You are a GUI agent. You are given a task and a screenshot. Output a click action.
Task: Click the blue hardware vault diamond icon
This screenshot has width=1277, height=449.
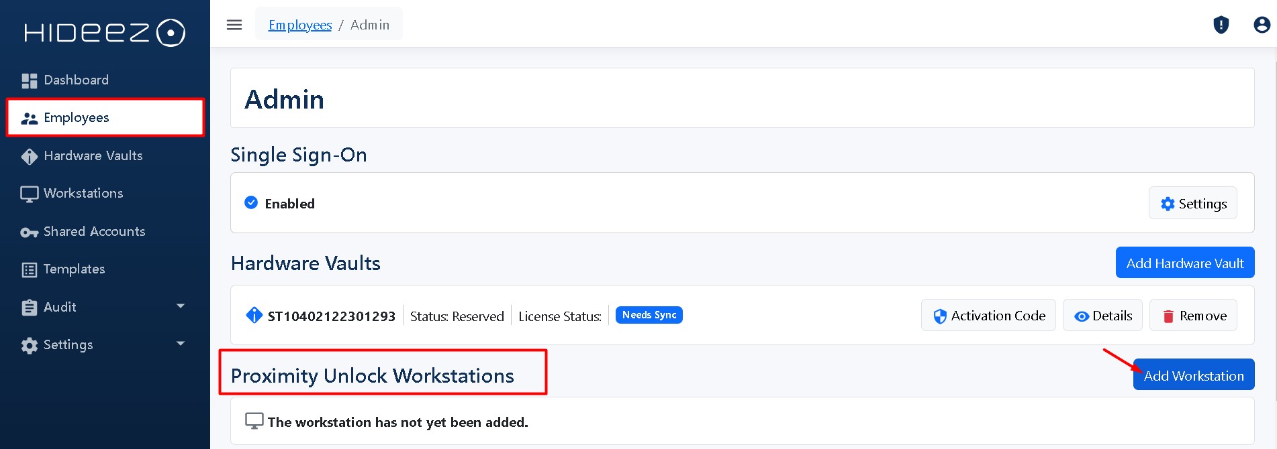[254, 315]
